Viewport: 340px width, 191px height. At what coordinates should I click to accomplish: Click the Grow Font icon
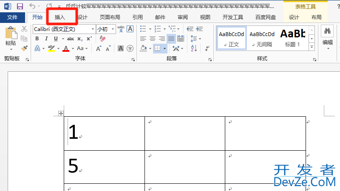(x=99, y=48)
